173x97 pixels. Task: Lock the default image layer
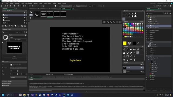tap(143, 68)
